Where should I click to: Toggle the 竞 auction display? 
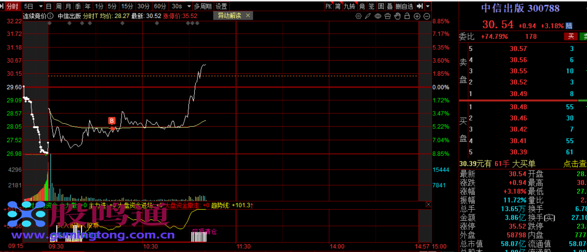(x=362, y=6)
